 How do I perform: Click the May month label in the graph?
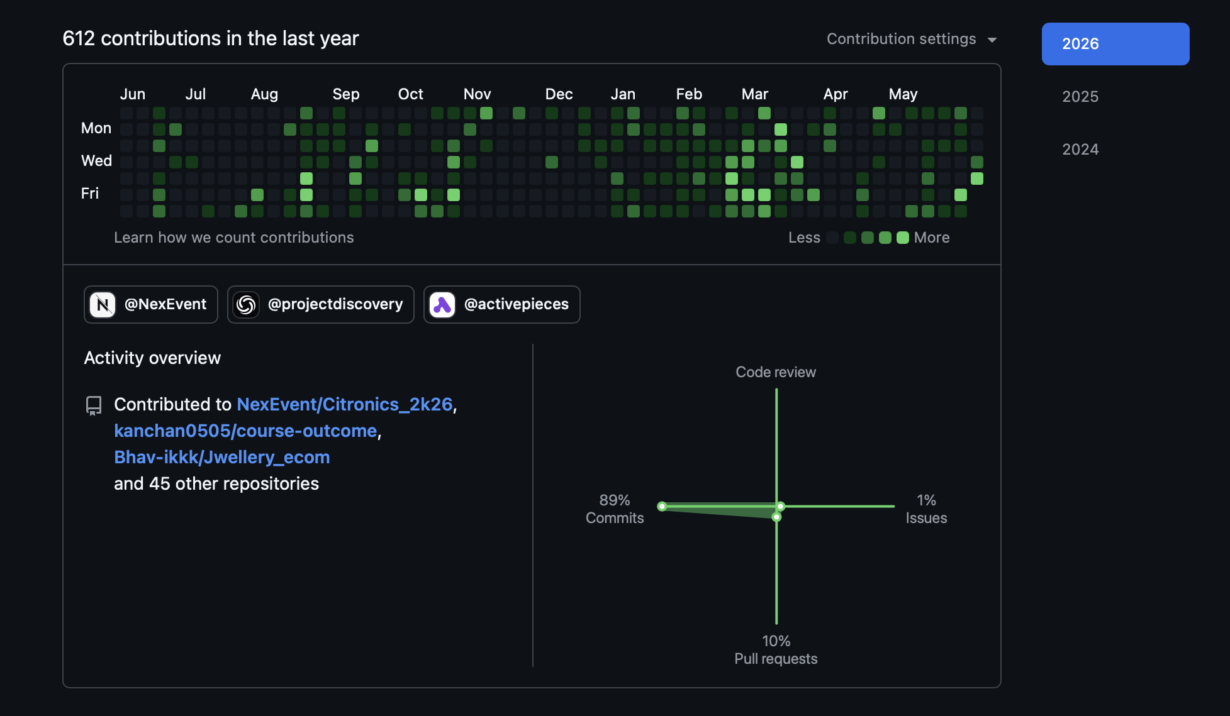(x=903, y=94)
